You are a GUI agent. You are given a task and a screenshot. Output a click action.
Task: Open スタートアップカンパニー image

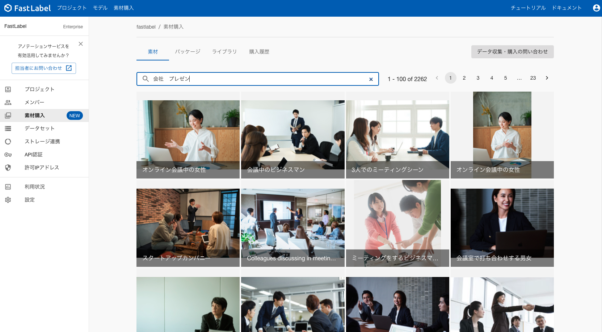tap(188, 223)
